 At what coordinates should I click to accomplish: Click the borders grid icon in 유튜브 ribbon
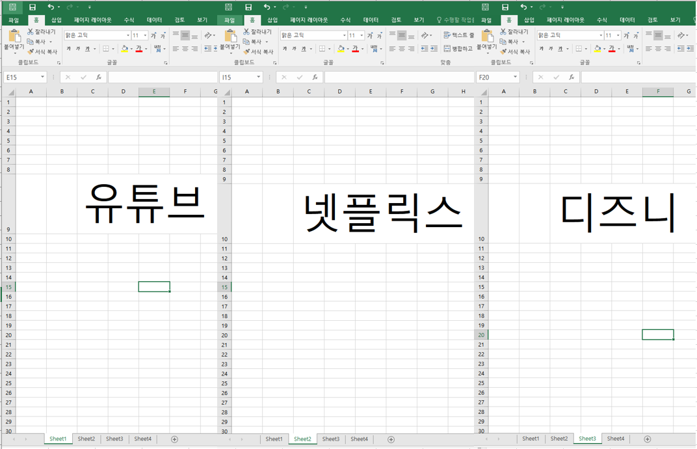coord(105,48)
